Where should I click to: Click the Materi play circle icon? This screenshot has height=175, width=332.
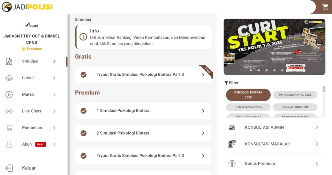pyautogui.click(x=9, y=94)
